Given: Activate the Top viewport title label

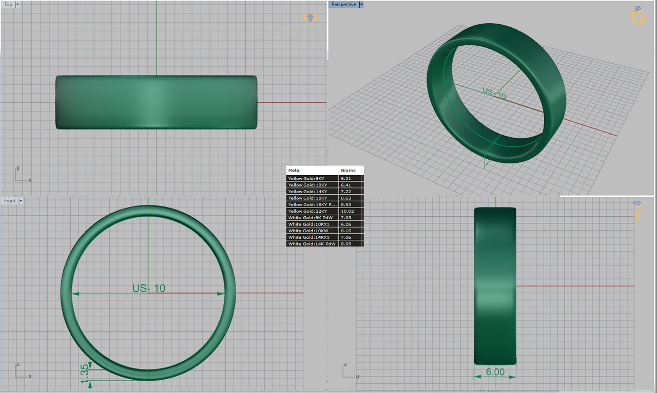Looking at the screenshot, I should point(9,4).
